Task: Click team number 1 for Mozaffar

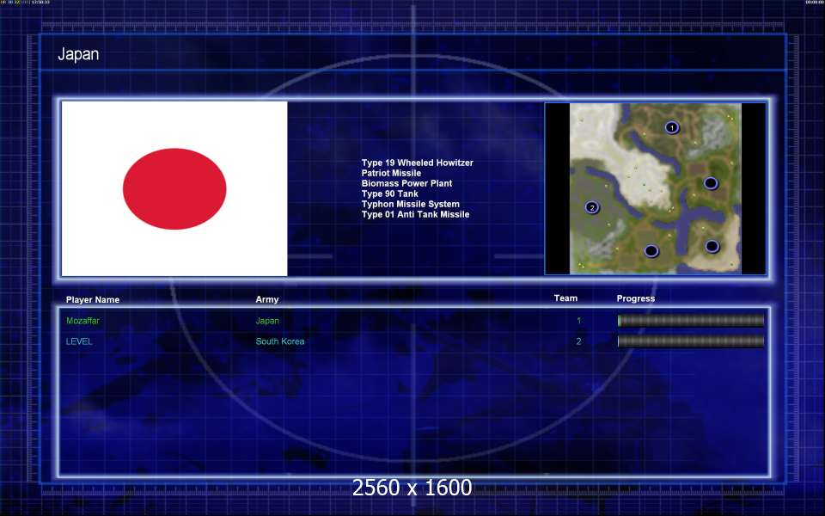Action: coord(578,321)
